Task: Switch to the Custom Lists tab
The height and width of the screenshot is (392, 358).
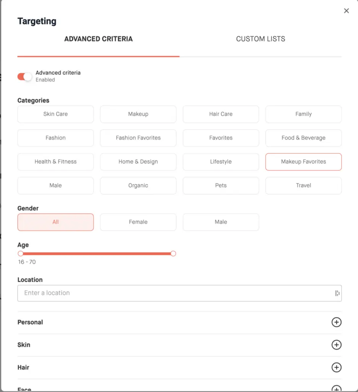Action: (260, 39)
